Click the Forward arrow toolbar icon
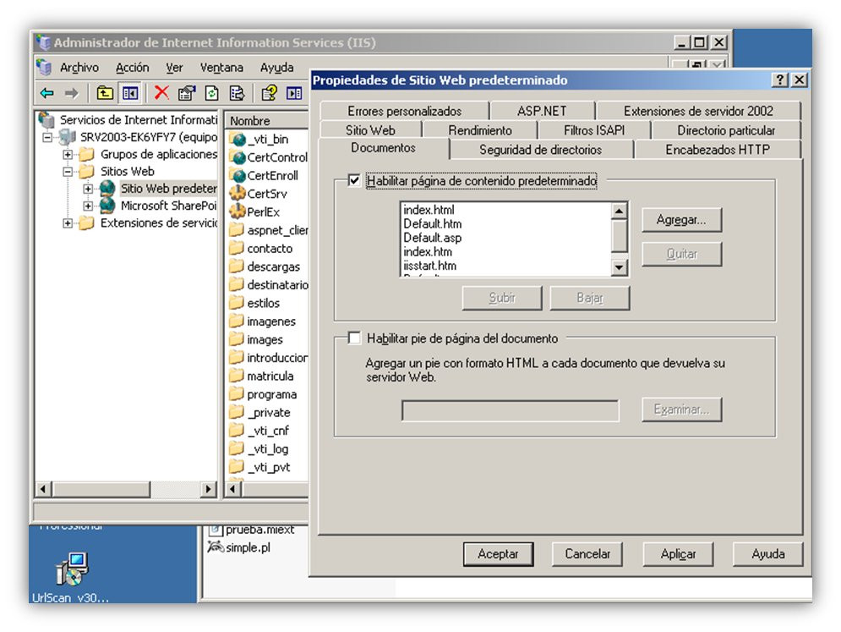 click(x=71, y=93)
